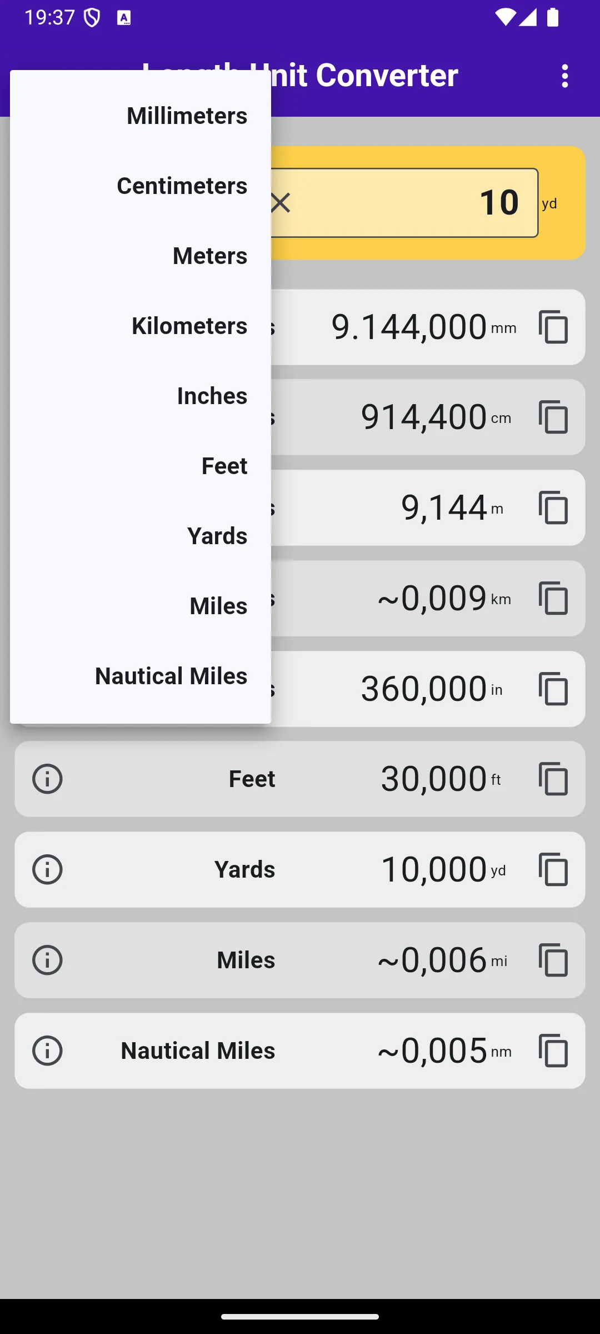Copy the kilometers result value
This screenshot has width=600, height=1334.
click(553, 598)
